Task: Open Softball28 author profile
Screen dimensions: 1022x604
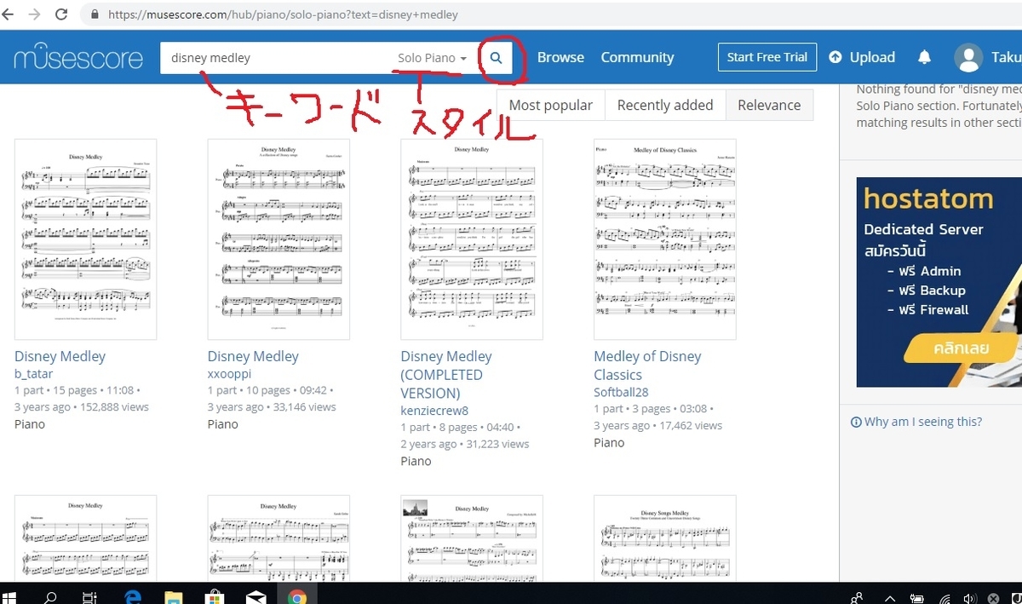Action: pos(621,392)
